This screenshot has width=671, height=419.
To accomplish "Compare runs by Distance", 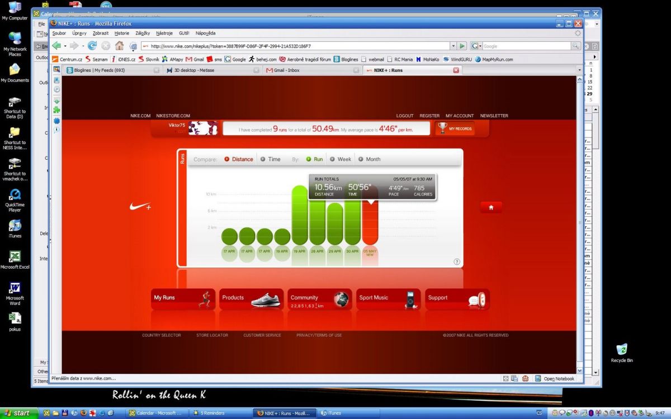I will [239, 159].
